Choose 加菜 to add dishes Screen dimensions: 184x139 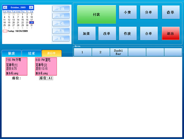coord(87,33)
